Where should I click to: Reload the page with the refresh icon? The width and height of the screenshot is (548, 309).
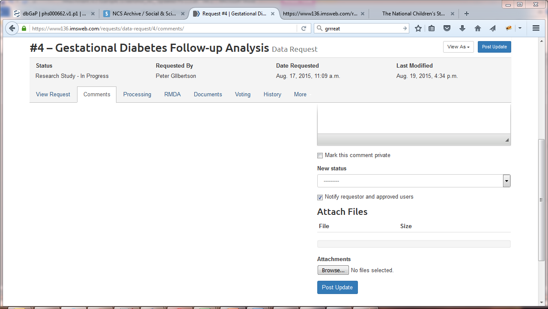304,28
